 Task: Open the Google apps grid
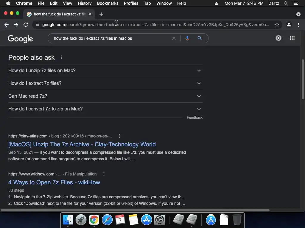[x=292, y=38]
